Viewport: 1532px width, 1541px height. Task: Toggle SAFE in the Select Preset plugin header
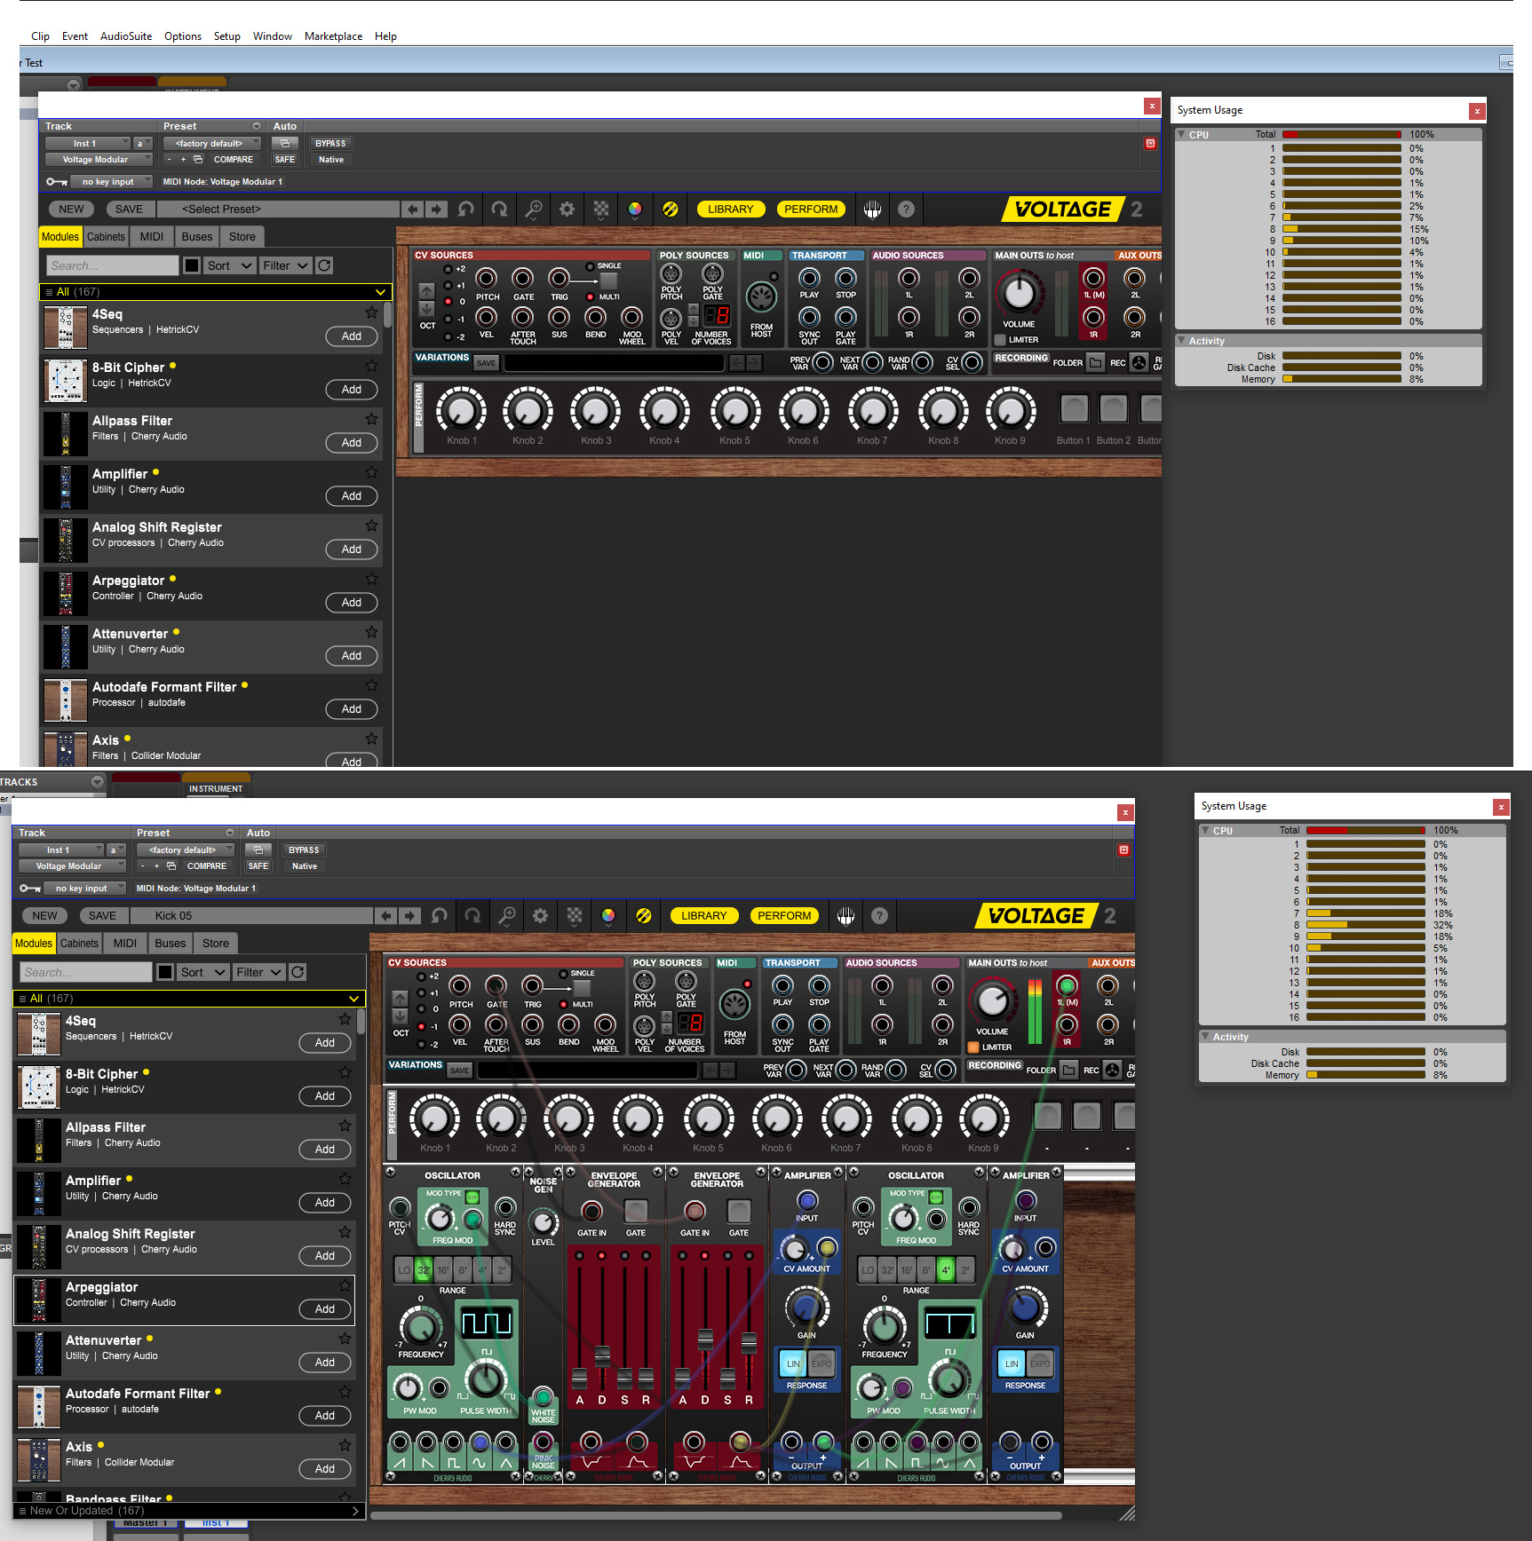285,160
